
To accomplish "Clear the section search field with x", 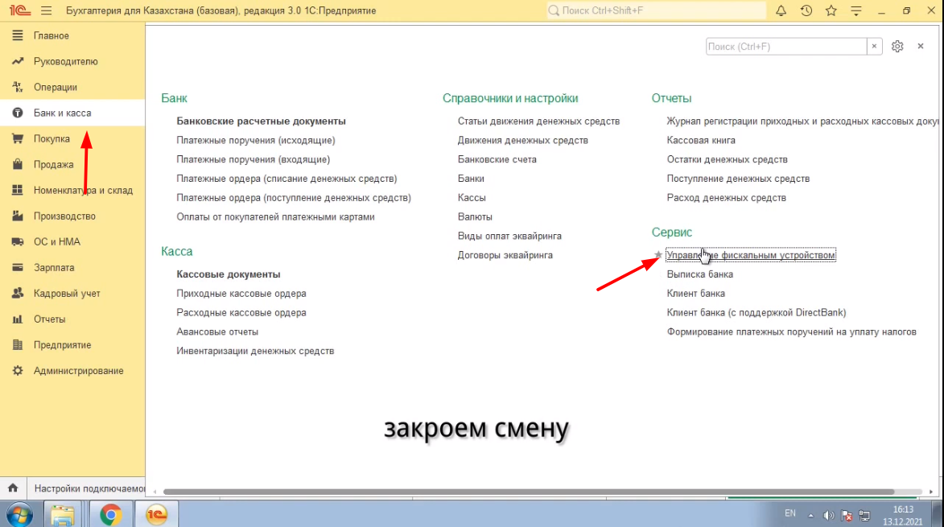I will tap(874, 47).
